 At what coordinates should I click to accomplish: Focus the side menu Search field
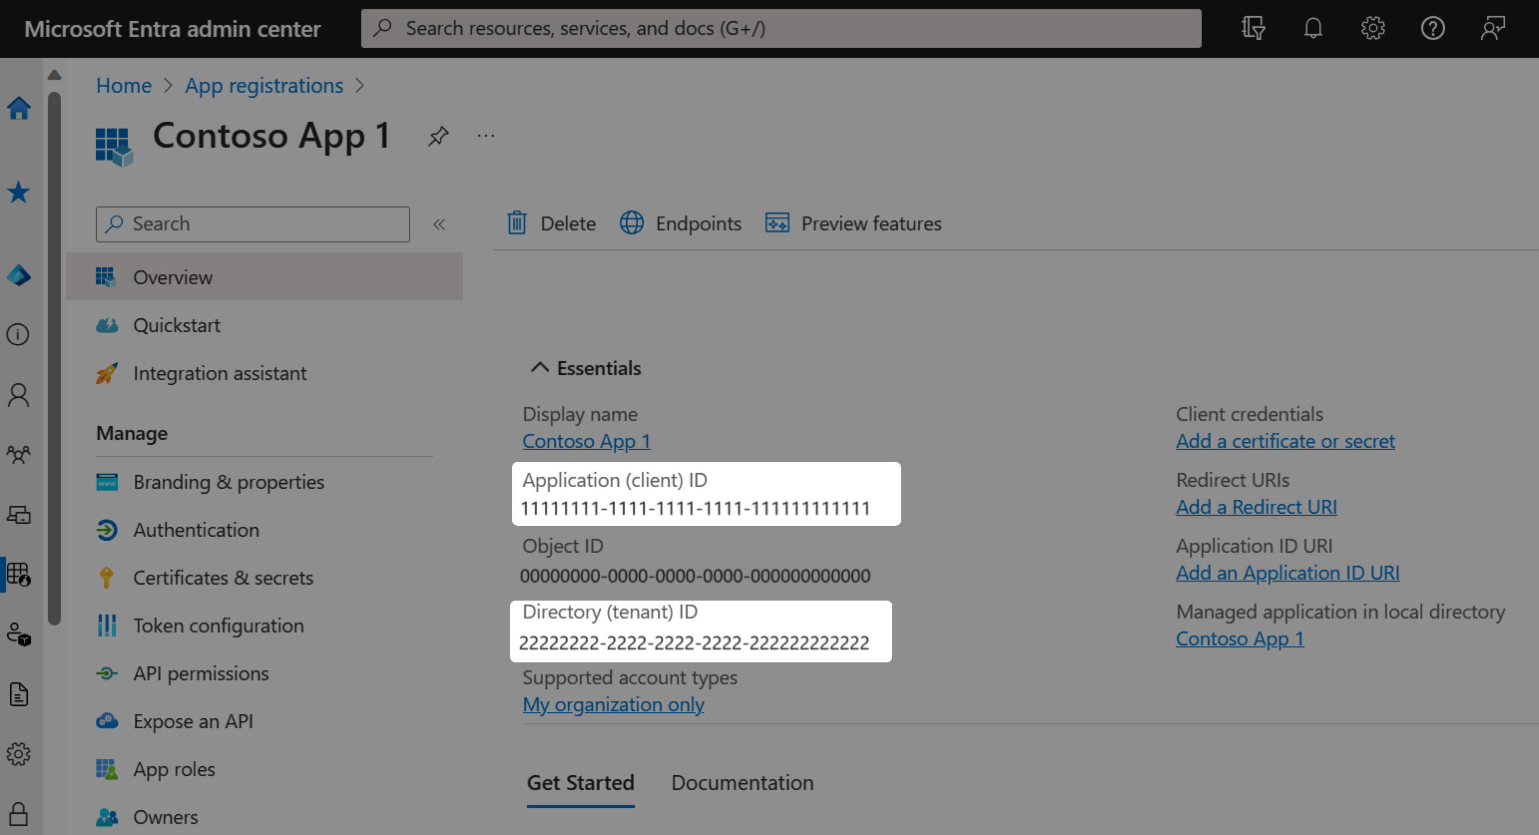click(253, 224)
